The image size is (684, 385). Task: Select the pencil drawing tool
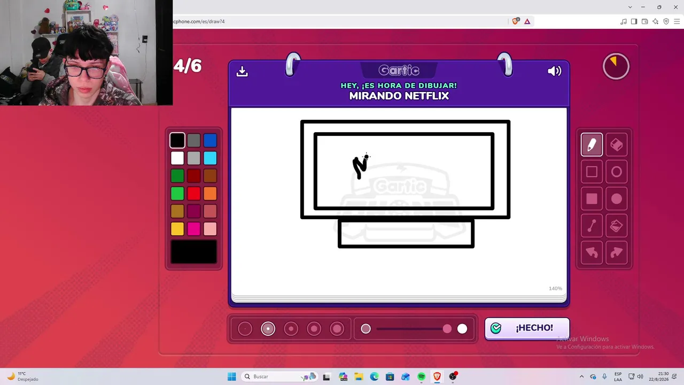tap(592, 144)
